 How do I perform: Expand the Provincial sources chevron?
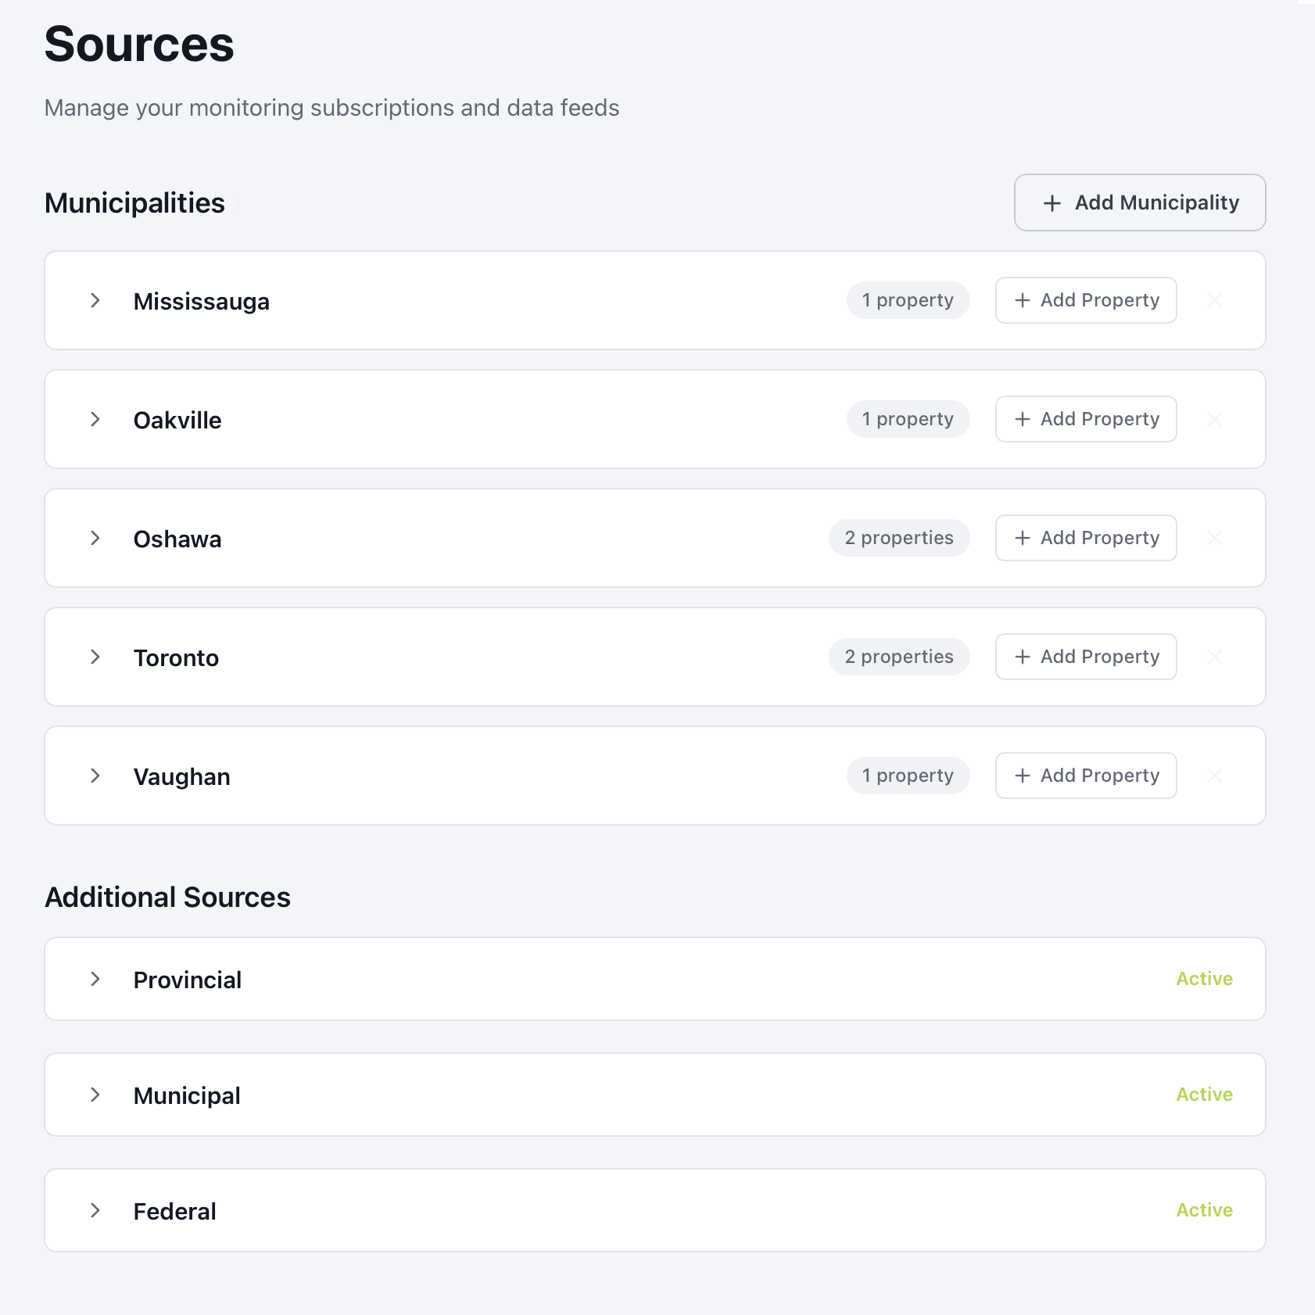coord(95,979)
